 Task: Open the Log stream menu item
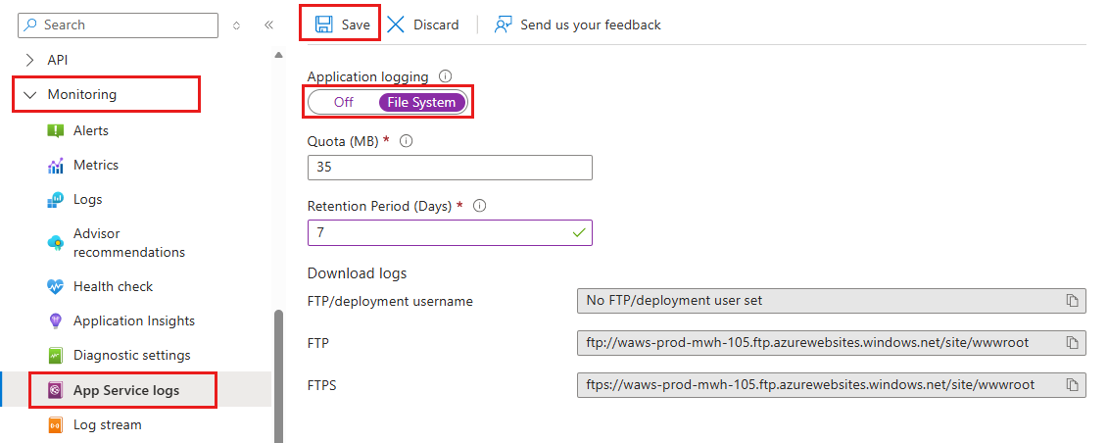pos(107,425)
